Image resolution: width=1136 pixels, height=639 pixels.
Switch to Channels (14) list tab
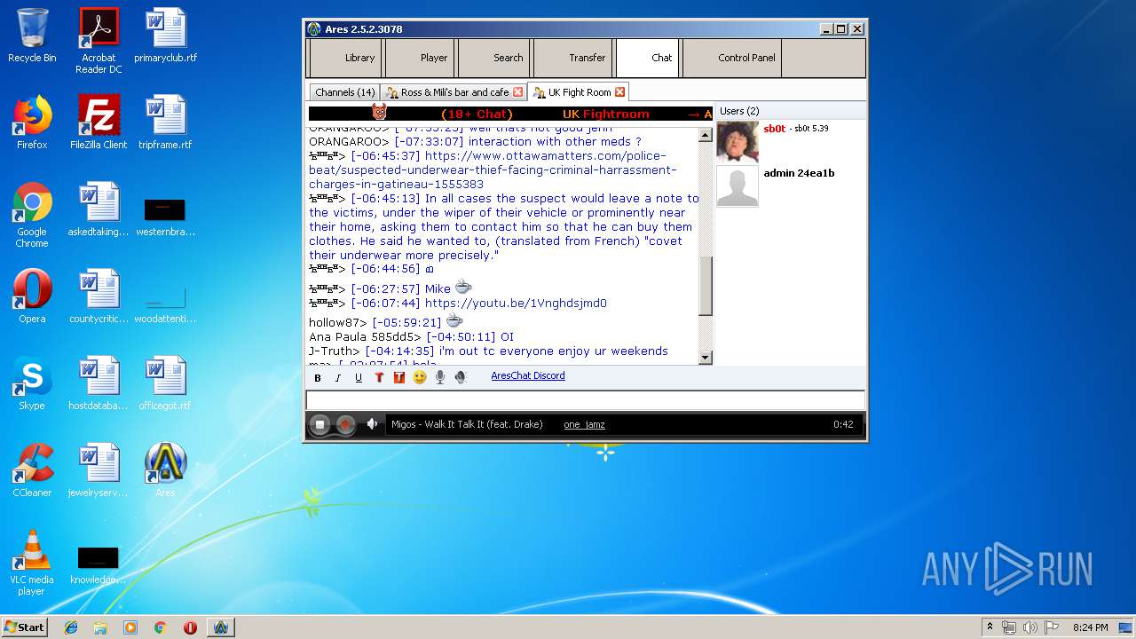click(344, 92)
